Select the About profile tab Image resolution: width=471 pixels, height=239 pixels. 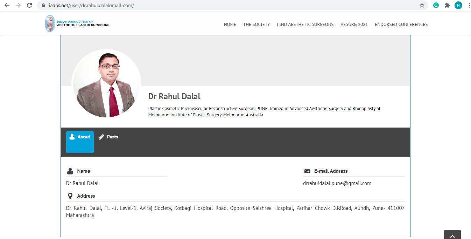tap(80, 142)
